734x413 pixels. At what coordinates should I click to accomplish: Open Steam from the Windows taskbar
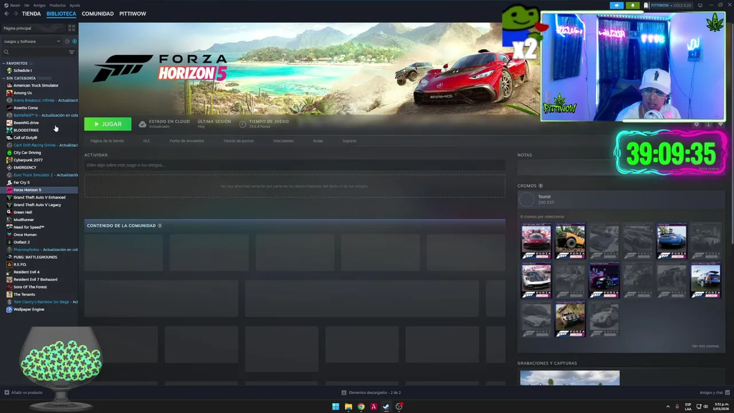[386, 407]
